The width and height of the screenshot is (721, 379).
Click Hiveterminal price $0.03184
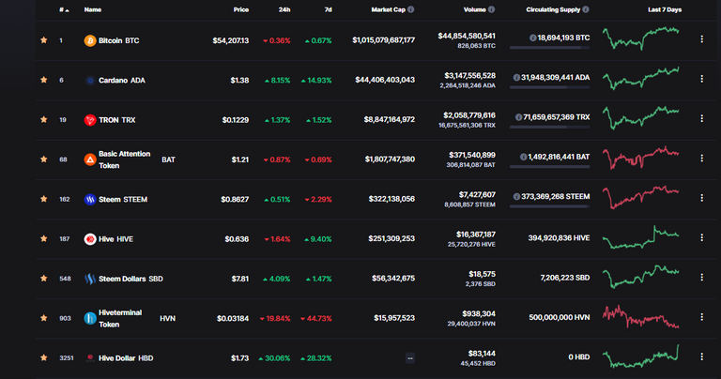point(233,318)
